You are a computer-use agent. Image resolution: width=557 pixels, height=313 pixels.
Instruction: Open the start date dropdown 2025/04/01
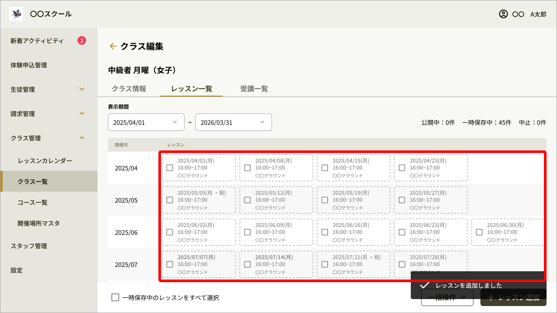tap(146, 122)
